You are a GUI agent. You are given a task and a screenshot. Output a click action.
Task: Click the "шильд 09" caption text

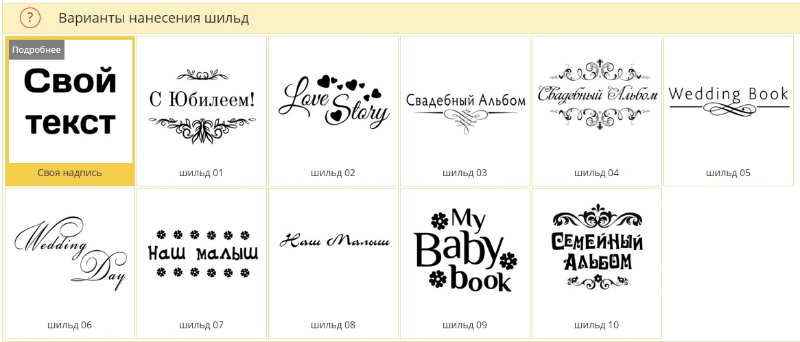464,325
